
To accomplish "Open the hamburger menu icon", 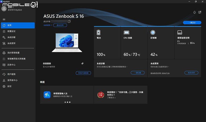I will [x=4, y=20].
